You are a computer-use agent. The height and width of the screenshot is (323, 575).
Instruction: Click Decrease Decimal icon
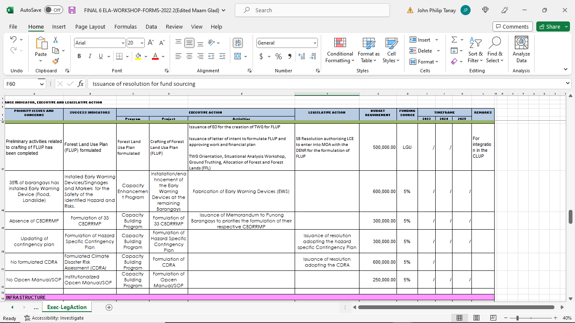[x=313, y=56]
